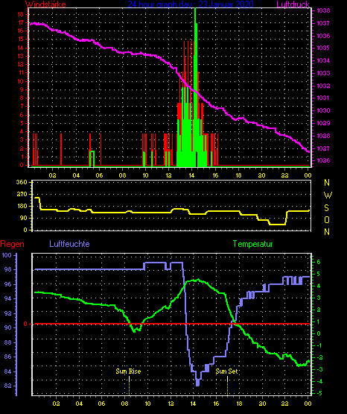The width and height of the screenshot is (347, 414).
Task: Select the 270 degree wind direction label
Action: 22,195
